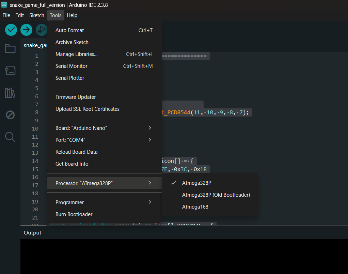This screenshot has height=274, width=348.
Task: Expand the Board "Arduino Nano" submenu
Action: (104, 128)
